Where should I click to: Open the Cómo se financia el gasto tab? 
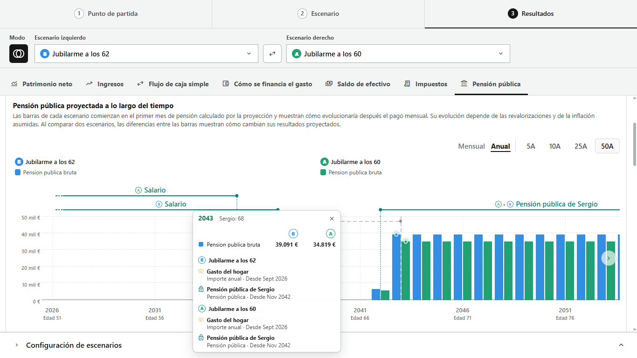(x=267, y=84)
